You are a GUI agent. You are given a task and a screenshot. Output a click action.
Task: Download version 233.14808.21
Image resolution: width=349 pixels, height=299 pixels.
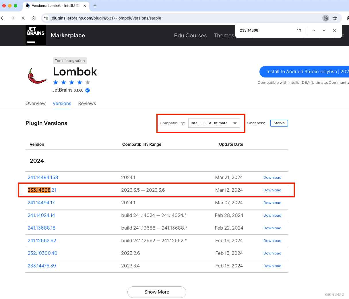[x=272, y=190]
